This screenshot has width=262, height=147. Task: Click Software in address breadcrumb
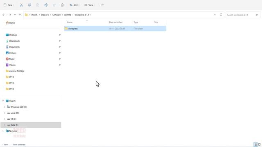click(56, 15)
